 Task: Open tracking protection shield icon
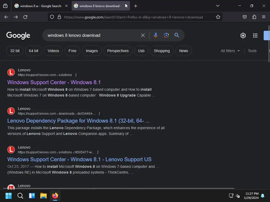(x=52, y=17)
